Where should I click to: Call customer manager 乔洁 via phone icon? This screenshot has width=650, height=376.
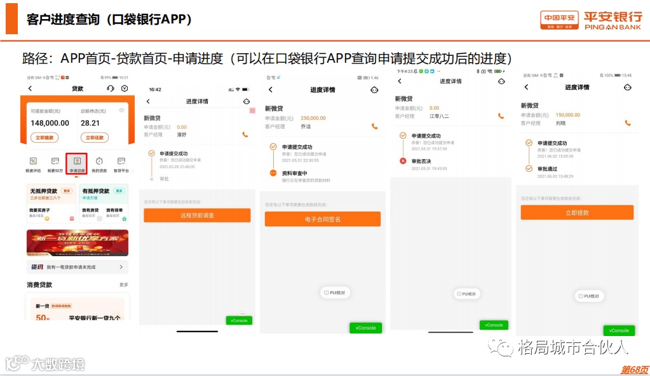pos(374,126)
